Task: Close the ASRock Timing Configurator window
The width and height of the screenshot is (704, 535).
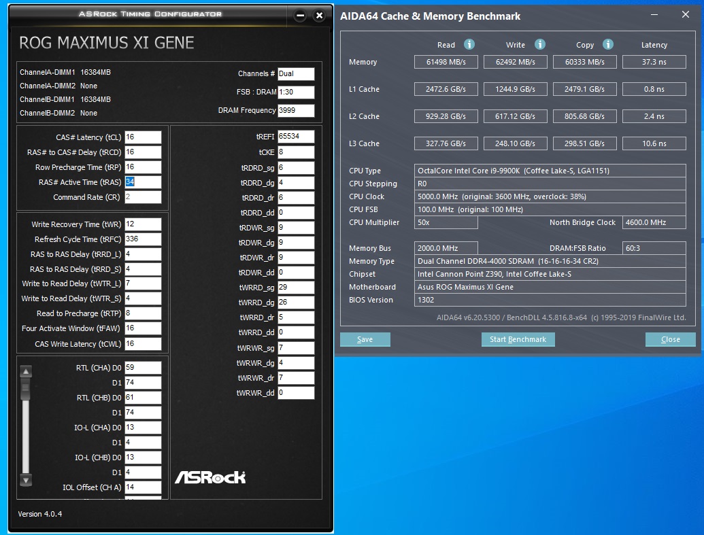Action: click(319, 16)
